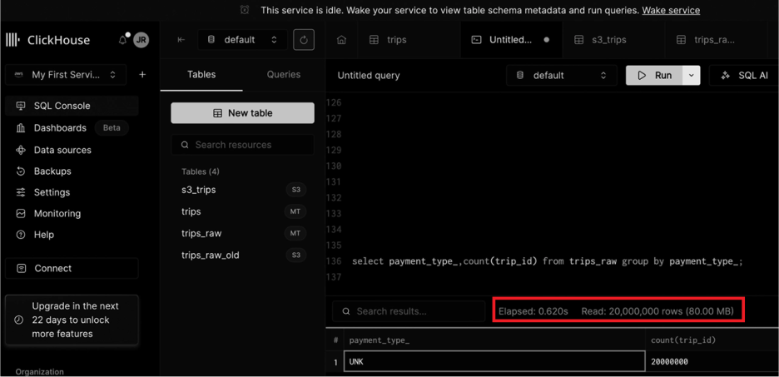Click the Beta badge next to Dashboards
This screenshot has width=779, height=377.
pos(112,127)
